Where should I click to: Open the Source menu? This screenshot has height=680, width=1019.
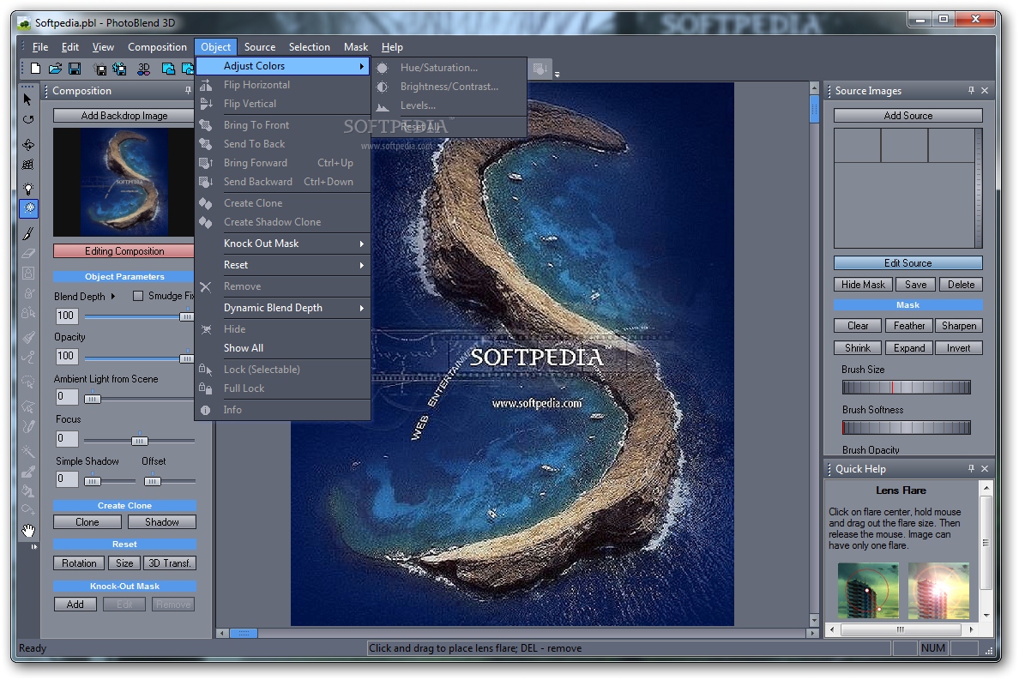(260, 47)
